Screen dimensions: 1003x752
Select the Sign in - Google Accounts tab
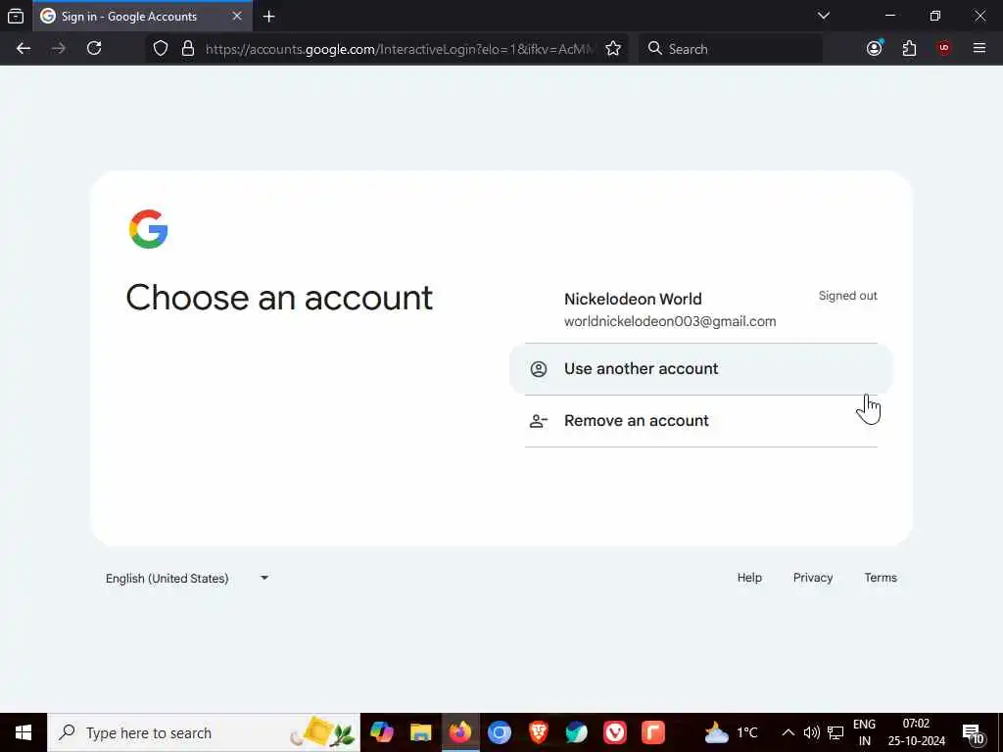pos(142,16)
